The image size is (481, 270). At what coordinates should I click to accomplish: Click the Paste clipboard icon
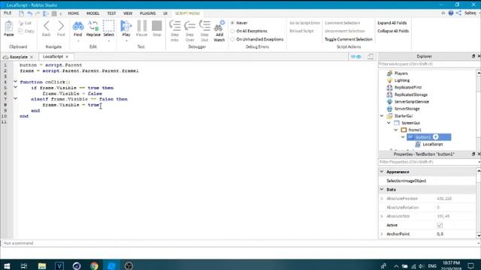(x=8, y=26)
